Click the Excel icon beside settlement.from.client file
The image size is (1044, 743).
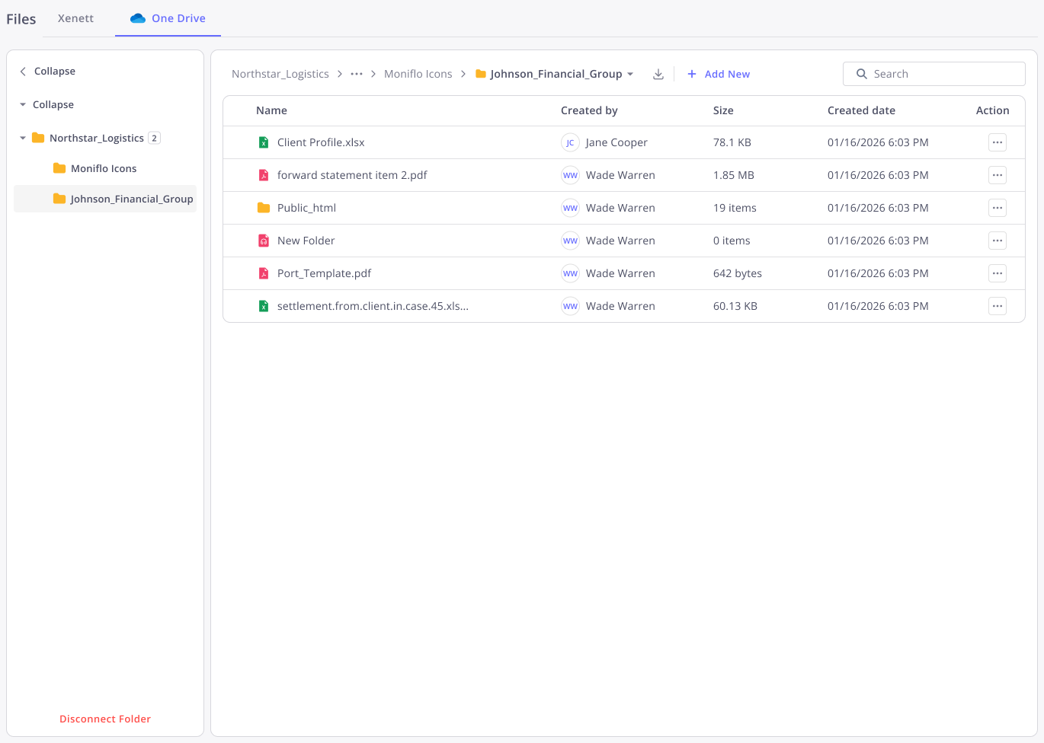pos(264,306)
